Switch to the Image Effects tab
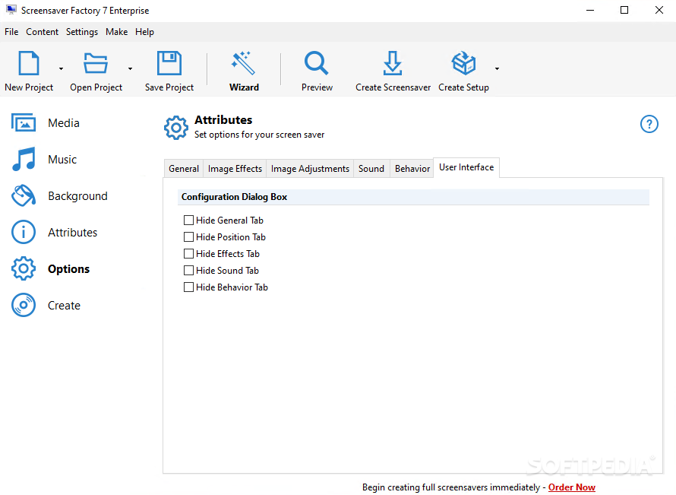 (x=235, y=169)
